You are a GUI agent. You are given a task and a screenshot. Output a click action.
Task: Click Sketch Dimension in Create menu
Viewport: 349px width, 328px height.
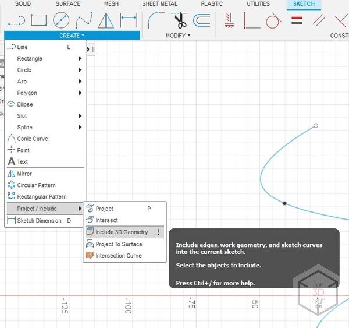click(x=40, y=221)
